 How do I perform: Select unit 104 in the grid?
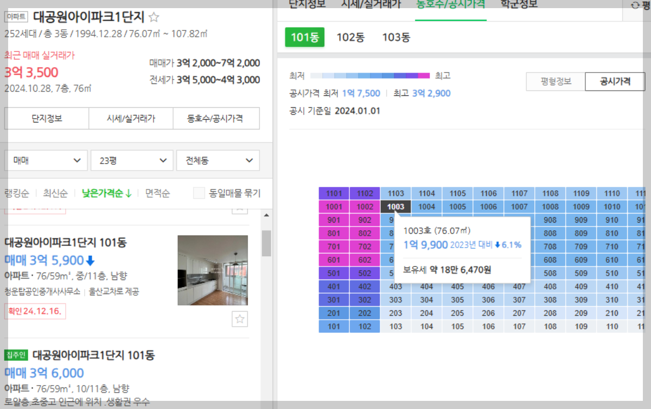click(427, 327)
